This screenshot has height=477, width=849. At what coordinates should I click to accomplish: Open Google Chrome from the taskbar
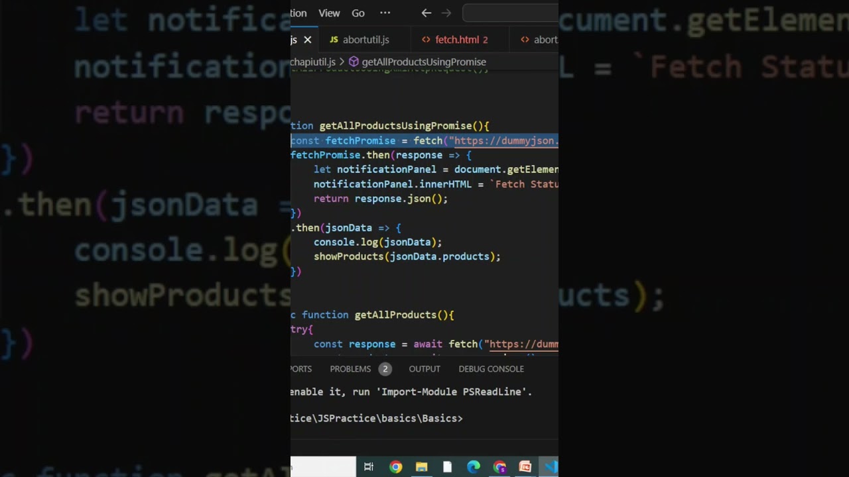(x=395, y=467)
